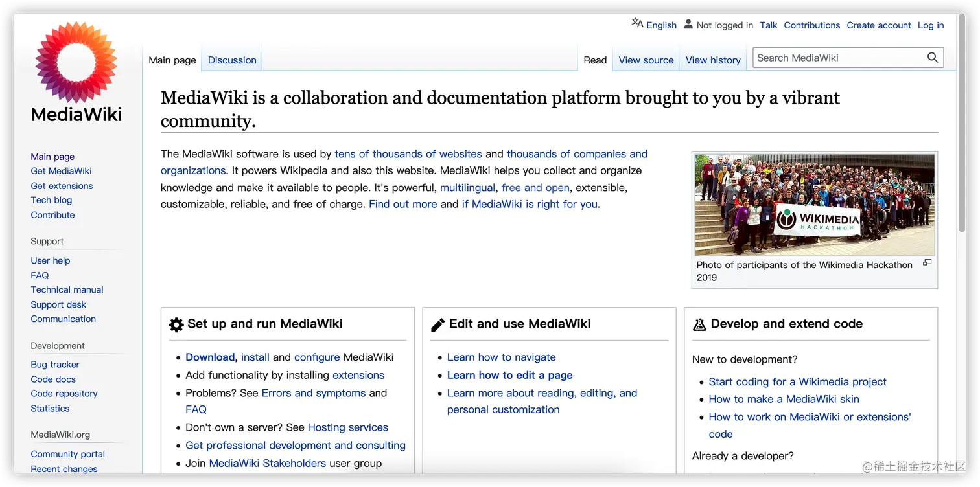
Task: Select the Read tab
Action: 595,60
